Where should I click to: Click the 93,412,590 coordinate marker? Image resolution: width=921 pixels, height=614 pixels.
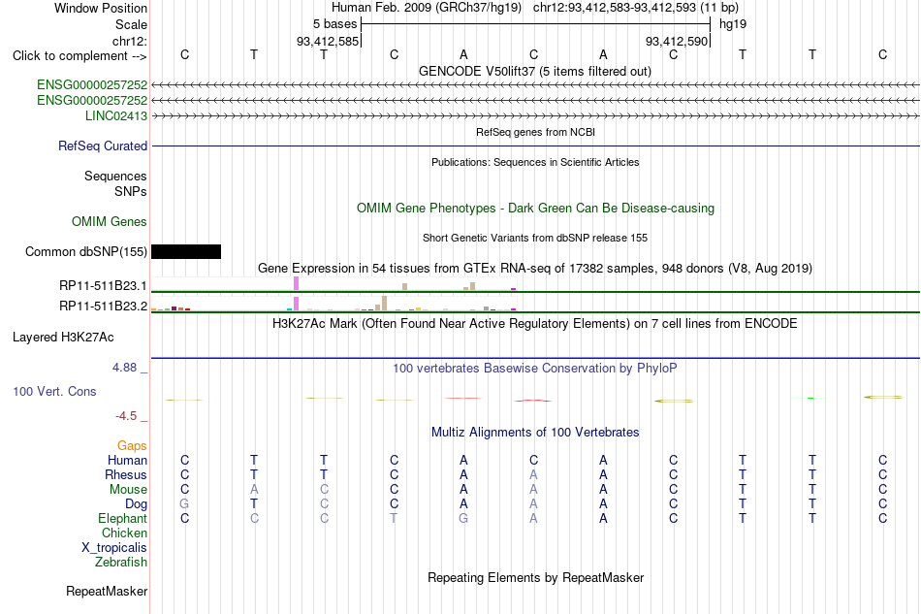(x=677, y=41)
